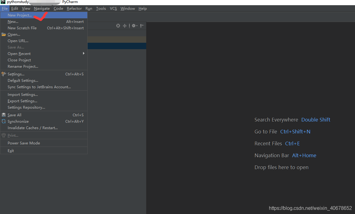Open the Tools menu
Screen dimensions: 355x214
(x=101, y=8)
